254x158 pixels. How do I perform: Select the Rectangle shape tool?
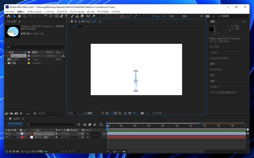click(57, 16)
